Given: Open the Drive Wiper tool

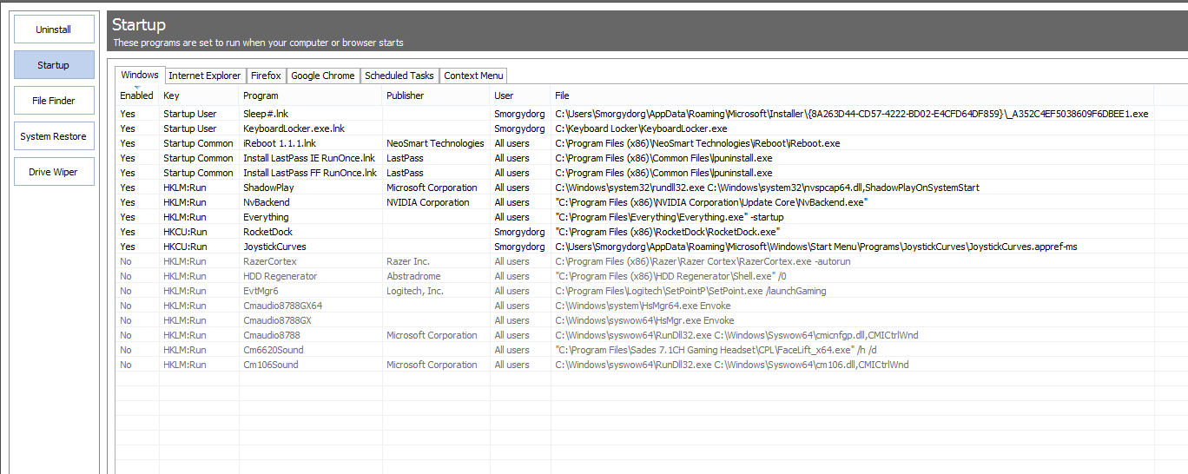Looking at the screenshot, I should 53,172.
